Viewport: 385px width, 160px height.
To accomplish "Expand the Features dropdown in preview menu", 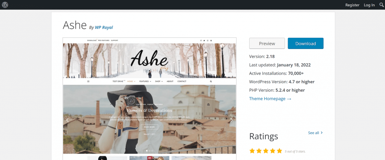I will [145, 81].
